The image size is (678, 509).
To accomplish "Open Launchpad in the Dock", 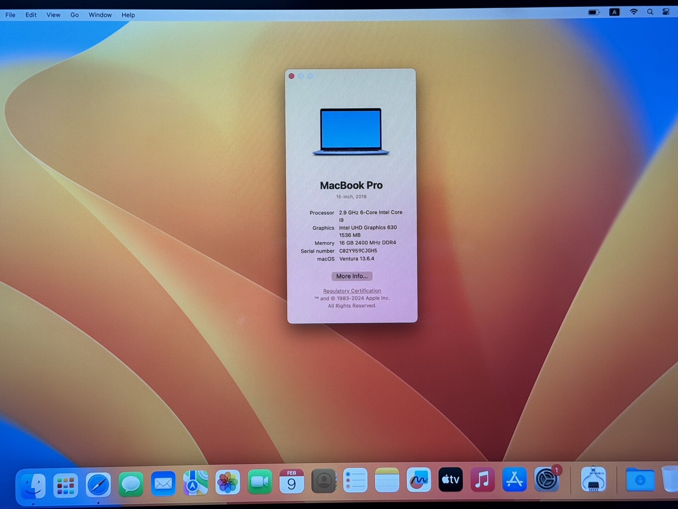I will (x=66, y=486).
